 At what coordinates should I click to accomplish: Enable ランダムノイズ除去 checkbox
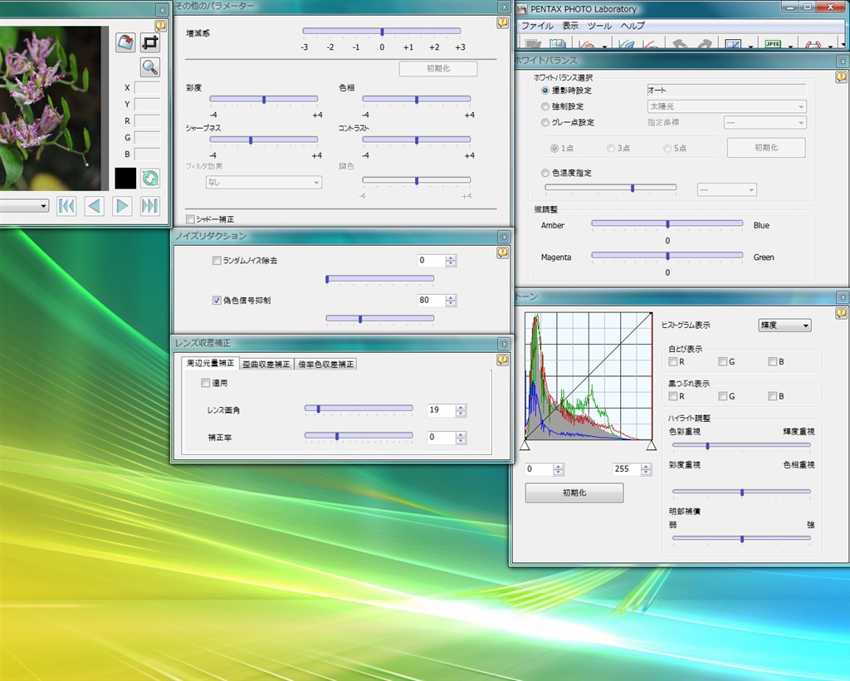pyautogui.click(x=217, y=261)
